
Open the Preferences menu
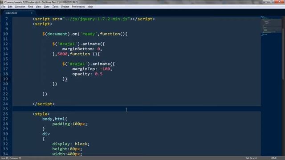(x=78, y=7)
